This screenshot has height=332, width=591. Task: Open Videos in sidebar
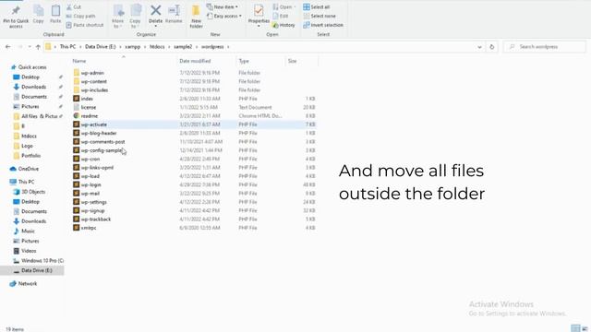click(x=29, y=251)
